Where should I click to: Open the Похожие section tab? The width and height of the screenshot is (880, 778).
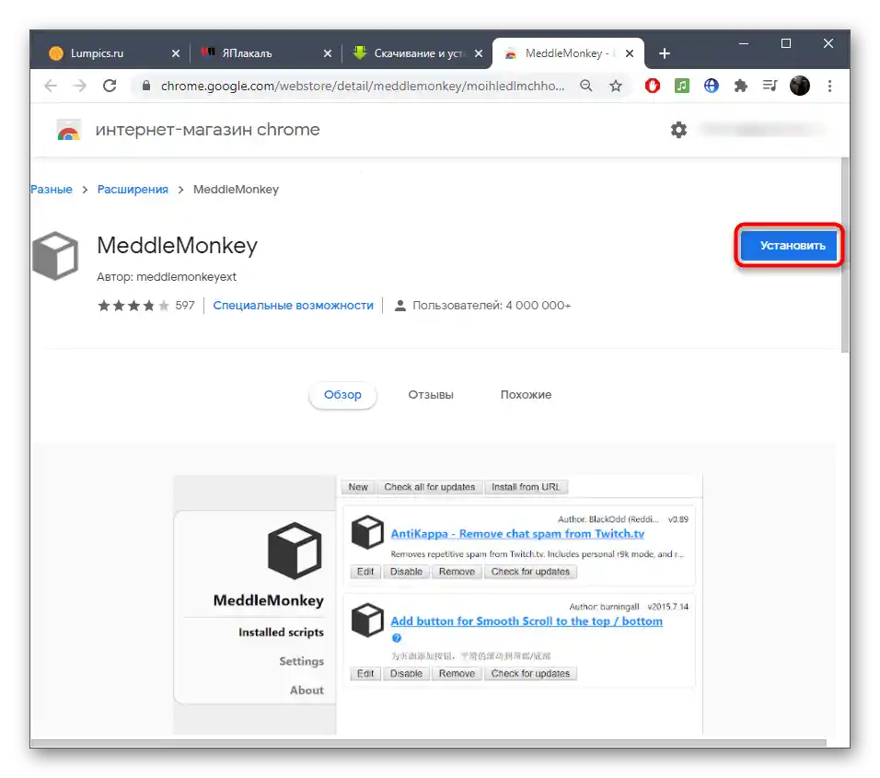coord(526,395)
